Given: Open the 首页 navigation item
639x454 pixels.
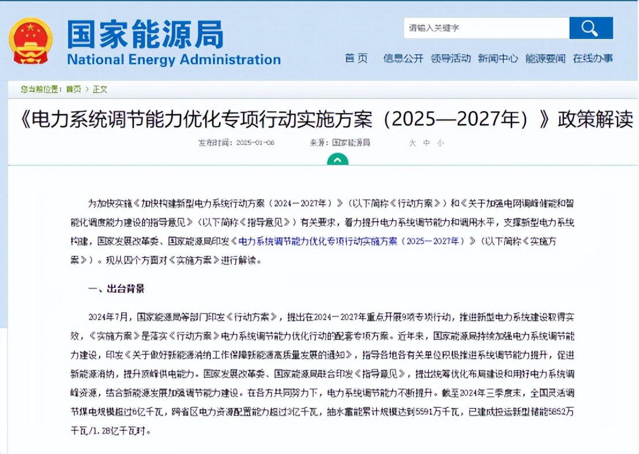Looking at the screenshot, I should (356, 59).
